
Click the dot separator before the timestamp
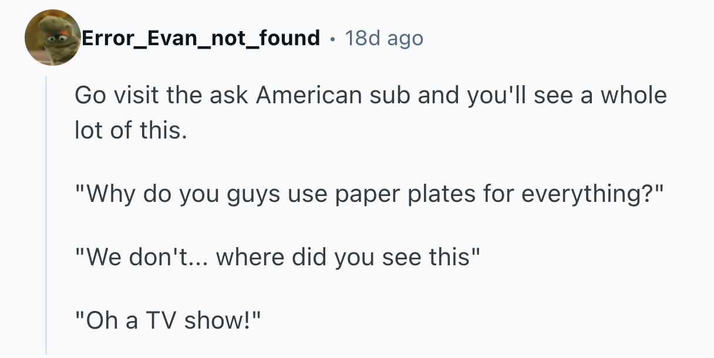(334, 39)
